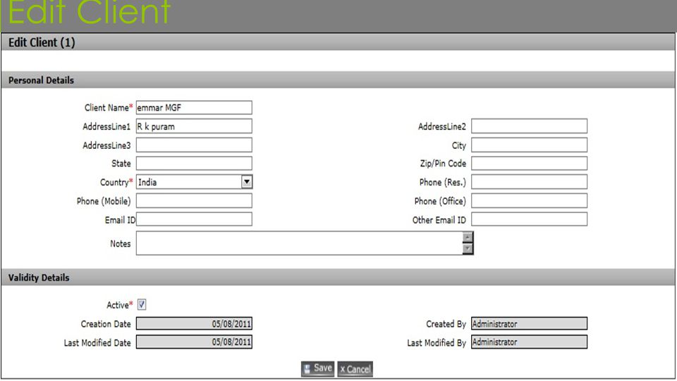Click the Notes scrollbar down arrow
Screen dimensions: 677x381
(468, 248)
